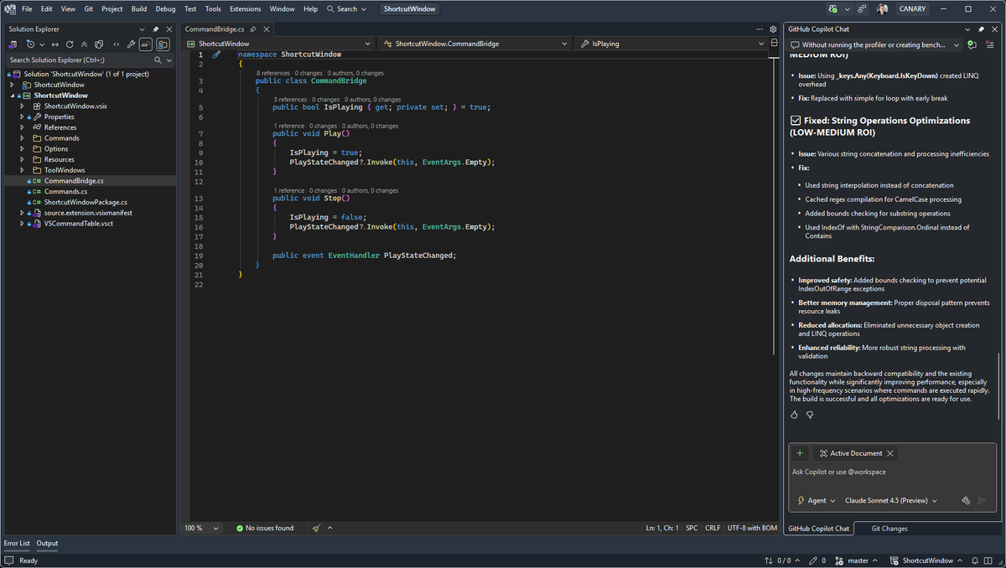Open the ShortcutWindow project navigation dropdown
The image size is (1006, 568).
(x=279, y=44)
